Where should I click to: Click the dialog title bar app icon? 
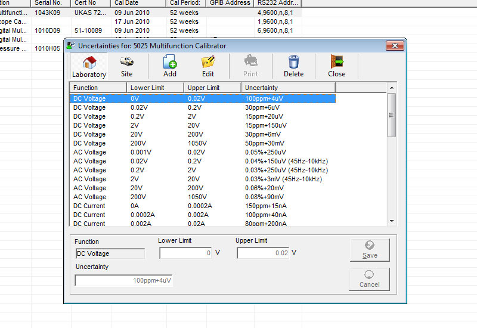coord(72,46)
